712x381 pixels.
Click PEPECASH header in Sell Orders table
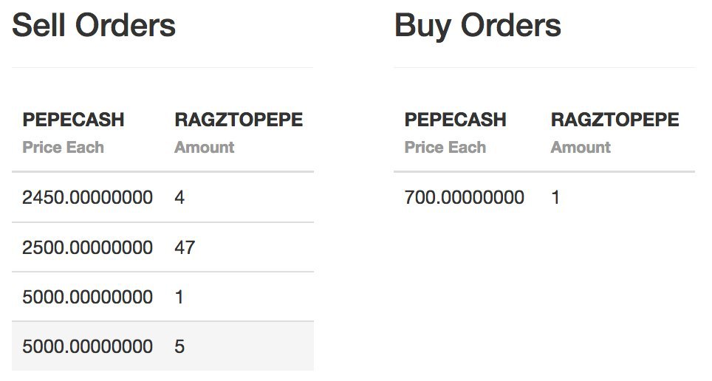tap(73, 120)
